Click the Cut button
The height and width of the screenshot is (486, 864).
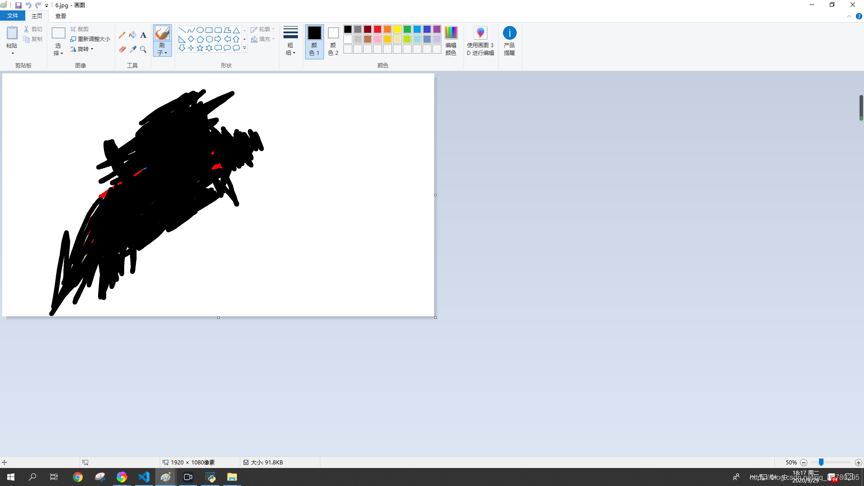(33, 29)
